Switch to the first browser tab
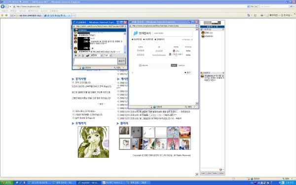 (x=30, y=15)
